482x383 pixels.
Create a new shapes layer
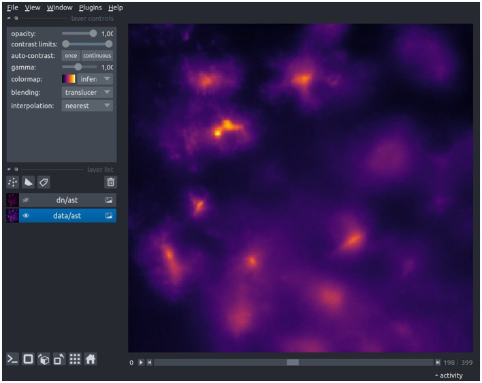tap(29, 183)
